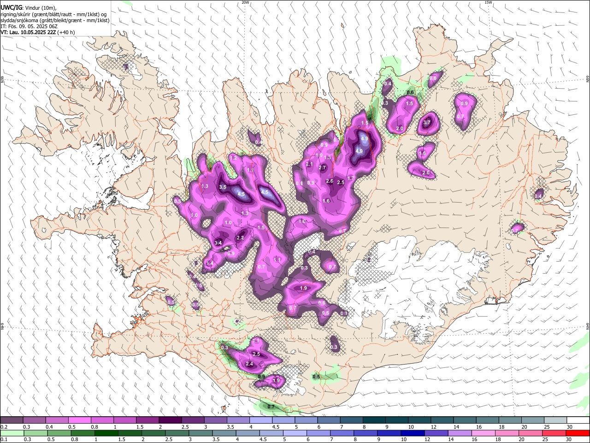
Task: Click the bright red rain-scale swatch labeled 30
Action: click(578, 433)
